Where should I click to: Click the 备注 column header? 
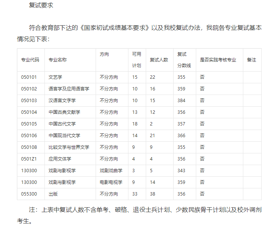(x=252, y=60)
